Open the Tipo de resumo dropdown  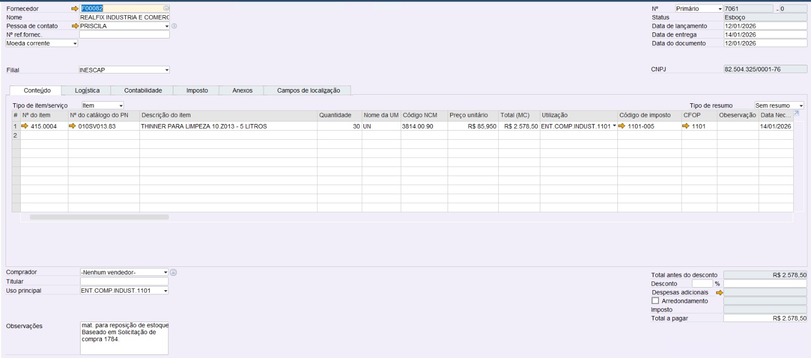[x=801, y=106]
